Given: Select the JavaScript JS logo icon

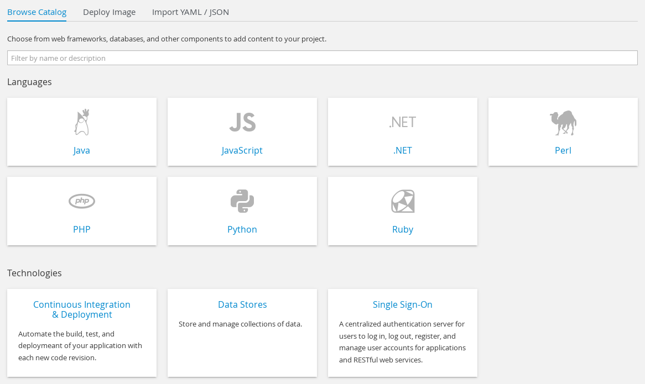Looking at the screenshot, I should tap(242, 122).
